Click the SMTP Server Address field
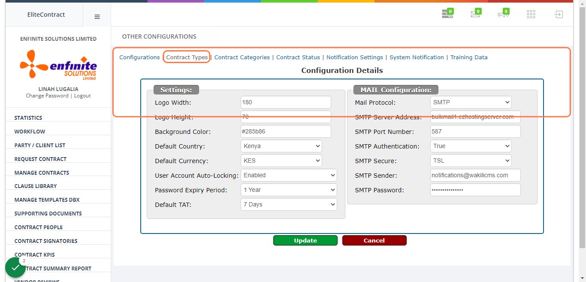586x282 pixels. (475, 117)
